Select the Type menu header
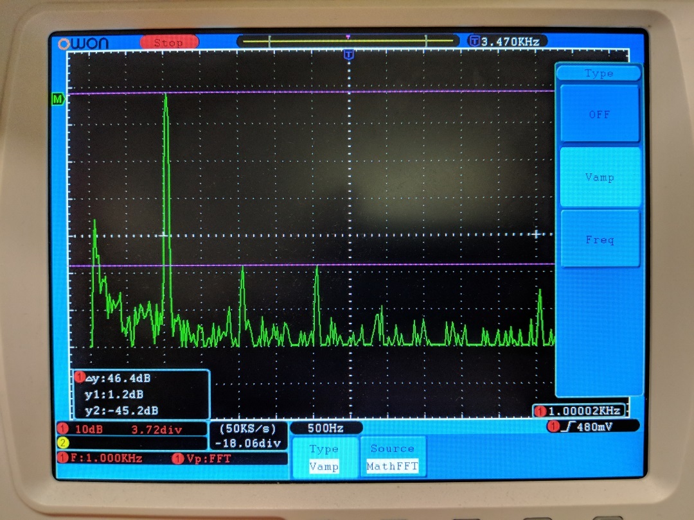The height and width of the screenshot is (520, 694). click(x=598, y=73)
